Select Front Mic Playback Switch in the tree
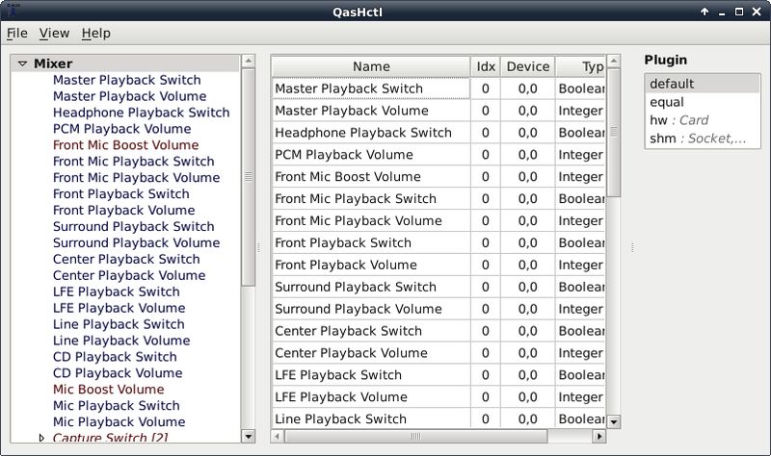The height and width of the screenshot is (456, 771). [x=134, y=161]
